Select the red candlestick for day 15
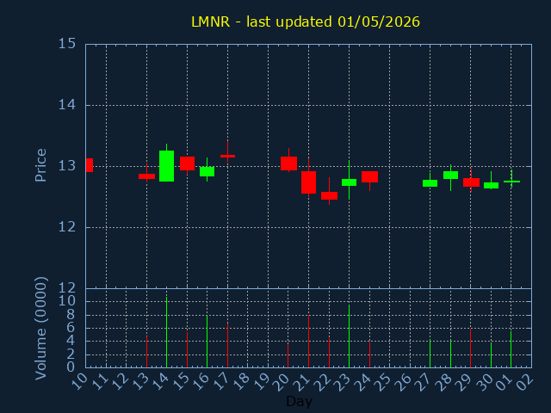This screenshot has width=551, height=413. 188,163
